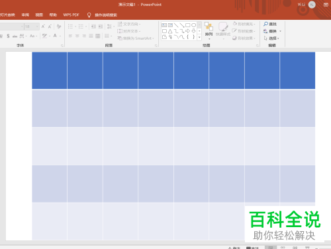Image resolution: width=331 pixels, height=249 pixels.
Task: Click the Decrease List Level icon
Action: [x=93, y=26]
